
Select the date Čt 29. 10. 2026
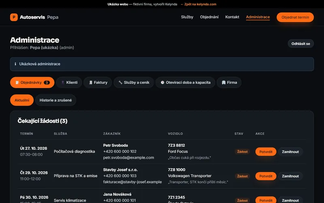[x=34, y=173]
